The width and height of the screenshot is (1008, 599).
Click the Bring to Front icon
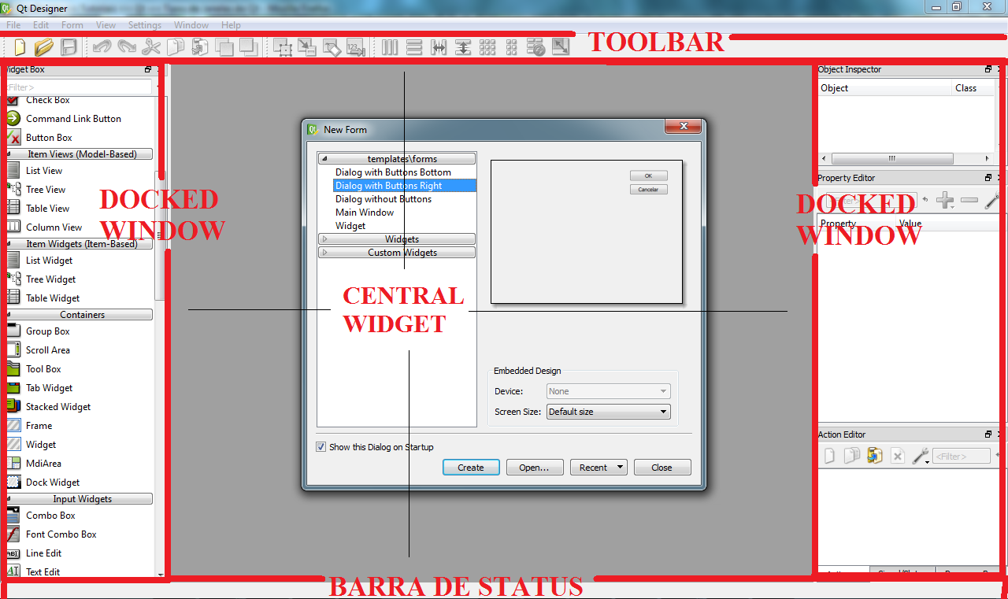[249, 47]
